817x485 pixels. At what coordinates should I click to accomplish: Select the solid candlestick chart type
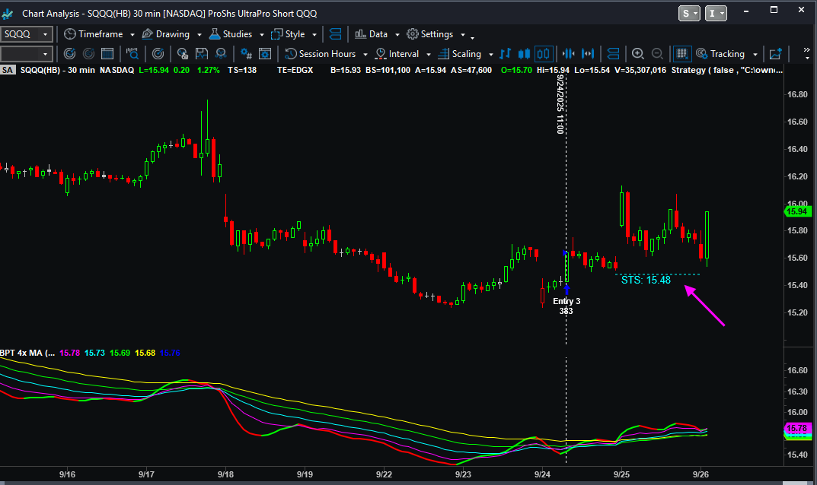524,54
